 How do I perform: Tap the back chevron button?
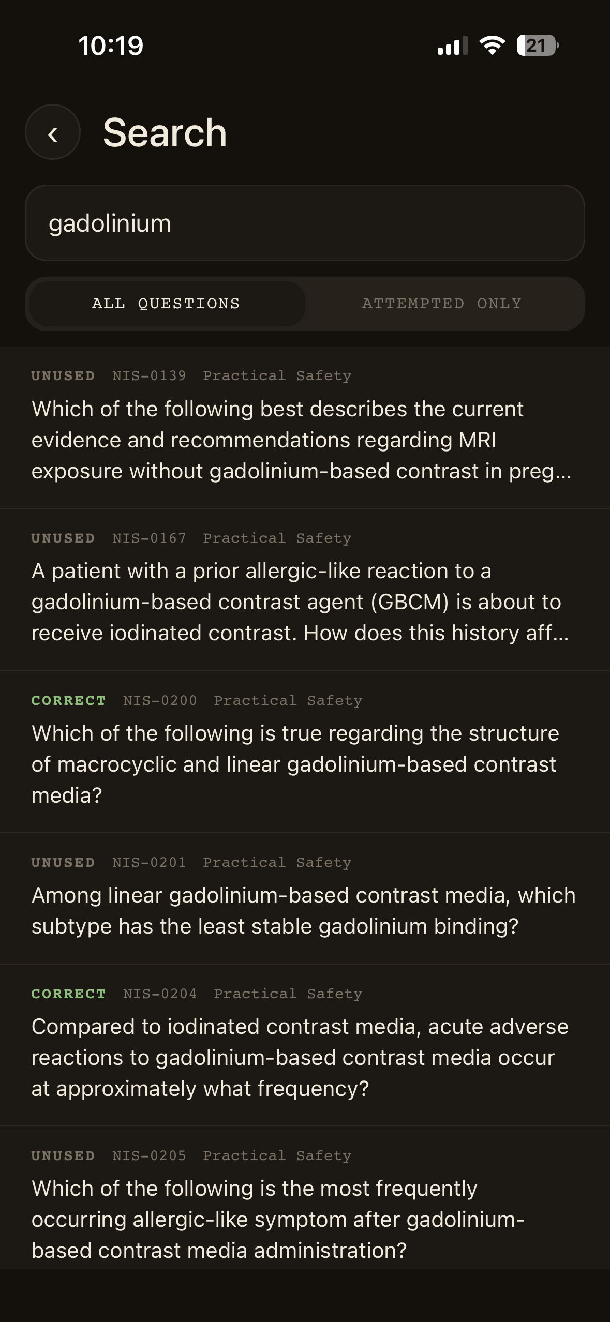click(x=53, y=132)
